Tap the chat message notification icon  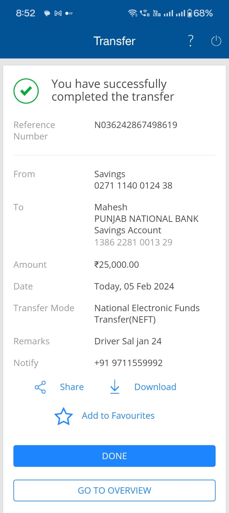(x=47, y=13)
